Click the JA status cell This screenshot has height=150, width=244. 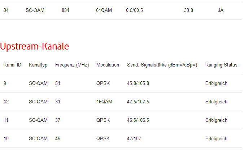coord(221,10)
